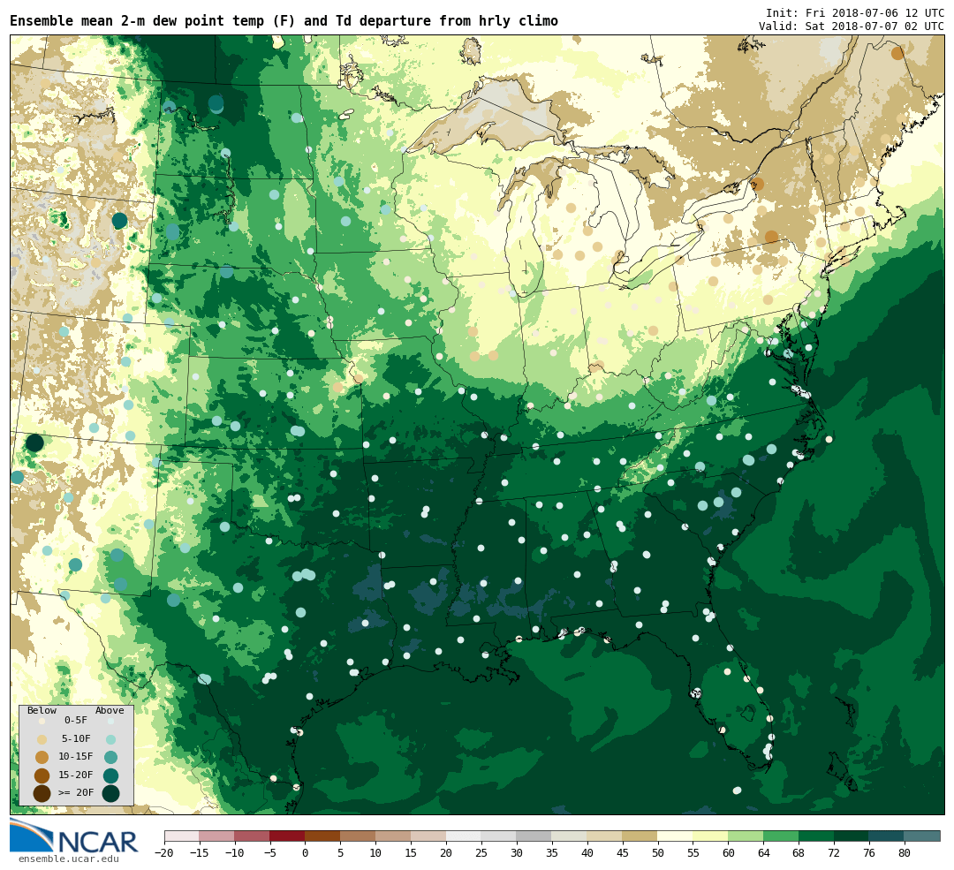The width and height of the screenshot is (954, 870).
Task: Select the 15 to 20 colorbar swatch
Action: point(428,836)
